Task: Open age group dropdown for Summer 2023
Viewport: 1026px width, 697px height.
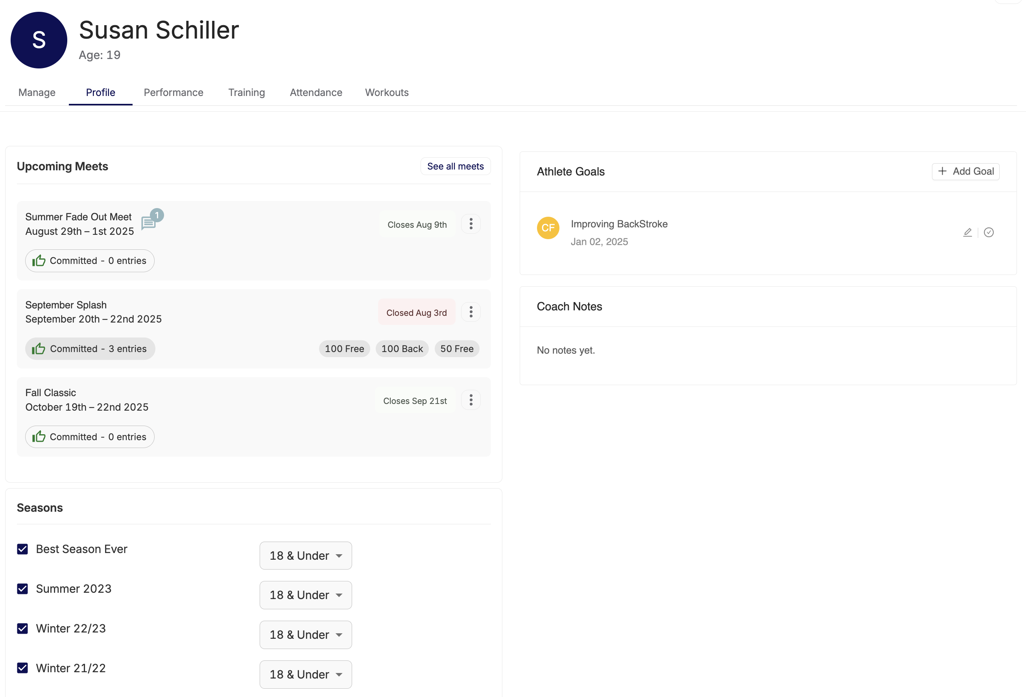Action: (306, 596)
